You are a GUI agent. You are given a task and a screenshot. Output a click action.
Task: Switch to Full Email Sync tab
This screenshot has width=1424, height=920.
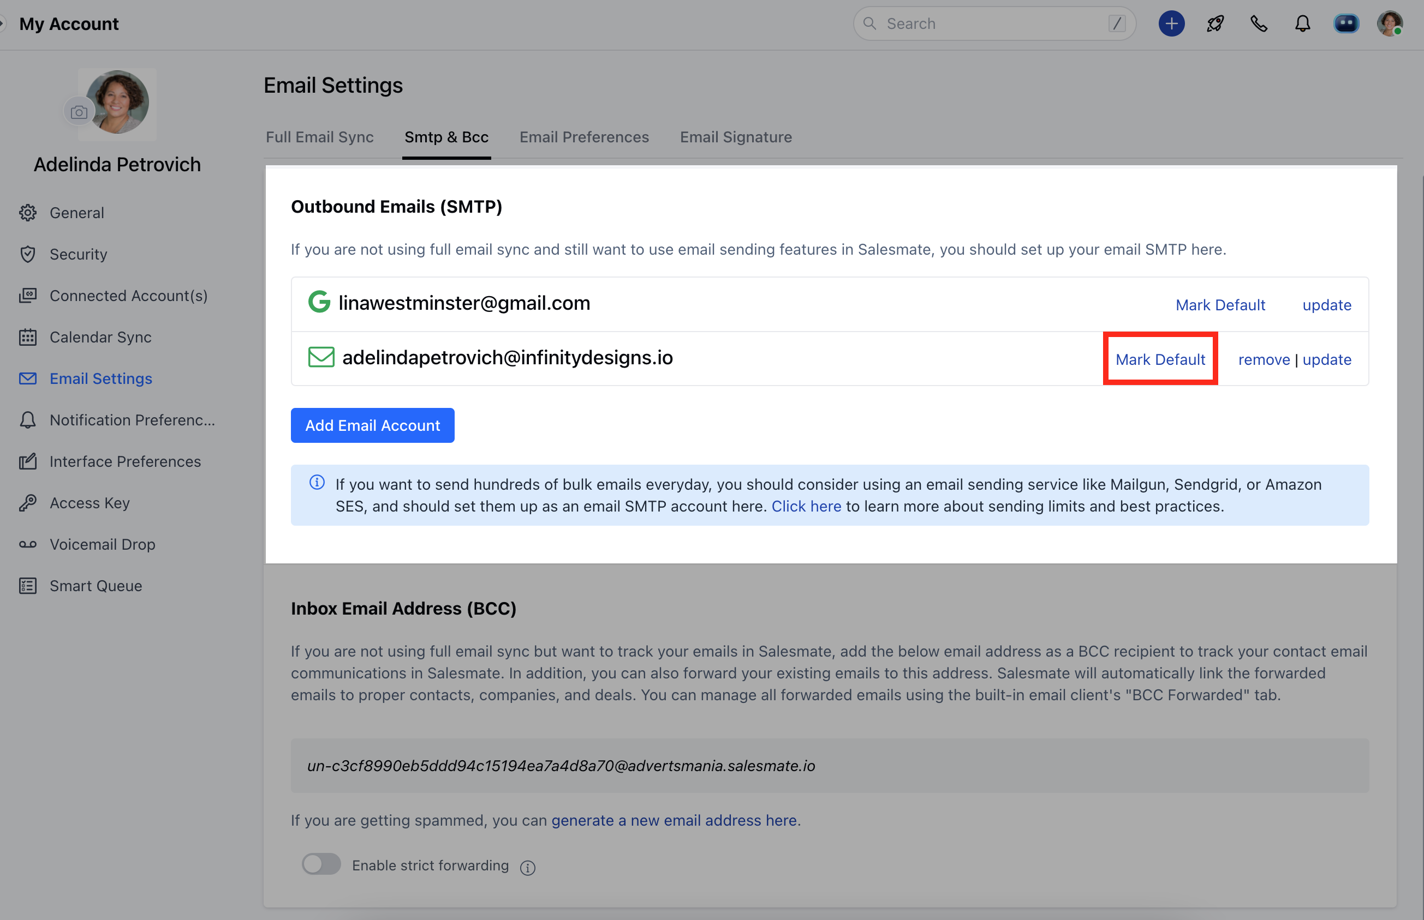(x=319, y=137)
